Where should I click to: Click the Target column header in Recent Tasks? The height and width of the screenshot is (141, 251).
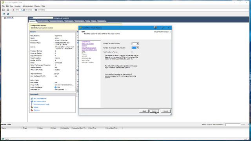pyautogui.click(x=30, y=128)
